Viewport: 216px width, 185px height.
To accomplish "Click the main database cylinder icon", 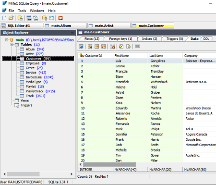I will tap(12, 40).
